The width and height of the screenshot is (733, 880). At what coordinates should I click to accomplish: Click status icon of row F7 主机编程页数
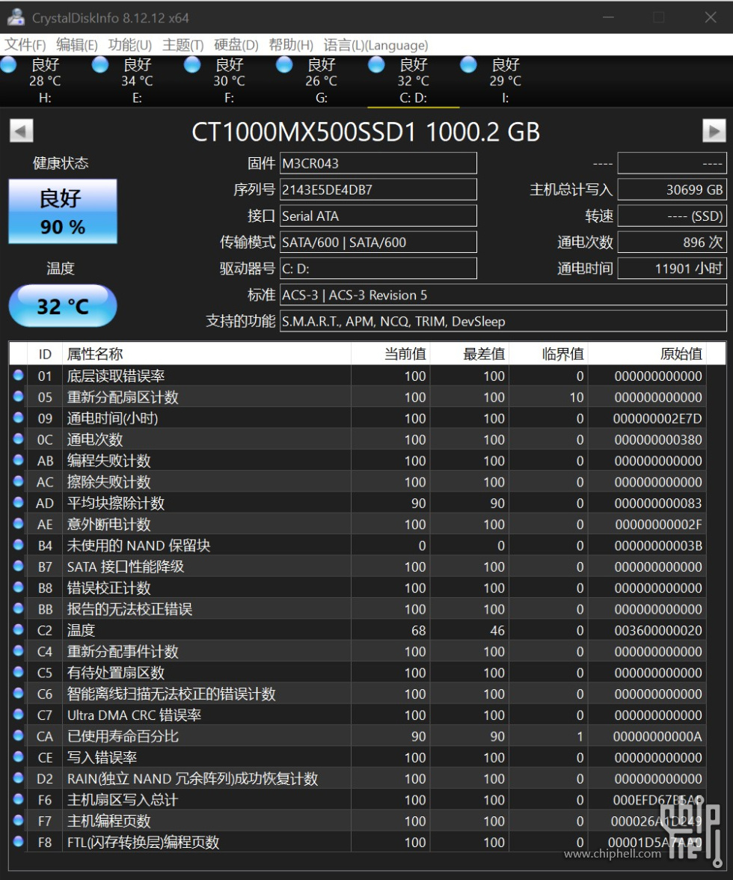(19, 820)
